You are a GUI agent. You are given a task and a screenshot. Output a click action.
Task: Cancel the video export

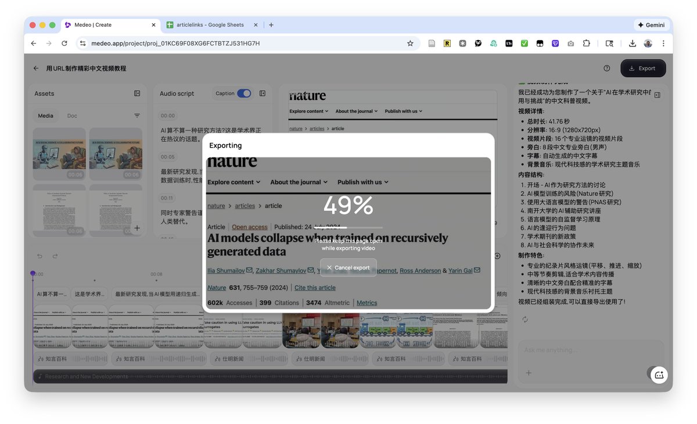348,268
